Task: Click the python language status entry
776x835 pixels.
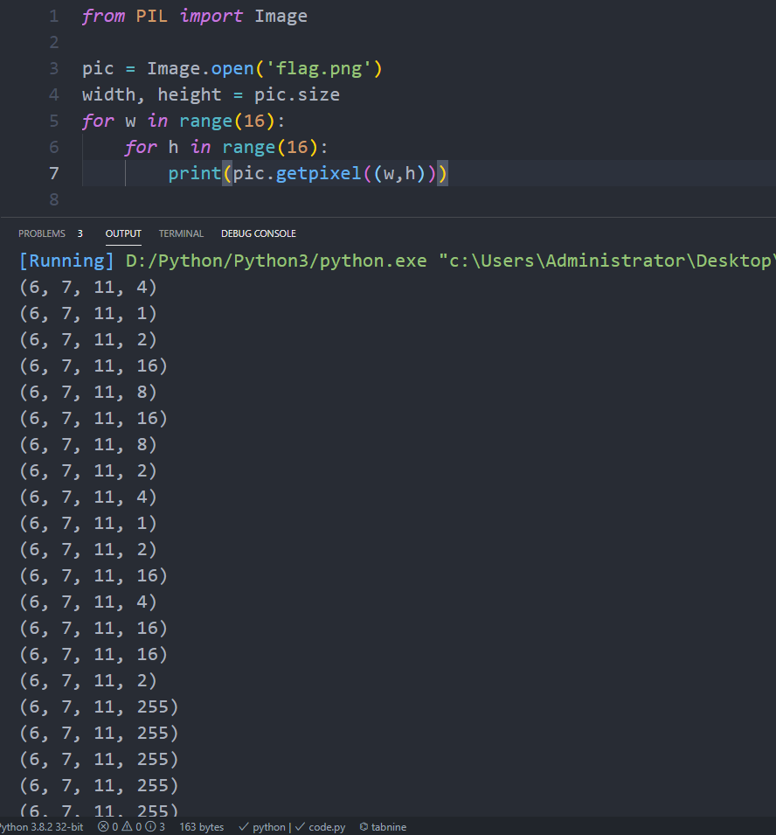Action: point(268,826)
